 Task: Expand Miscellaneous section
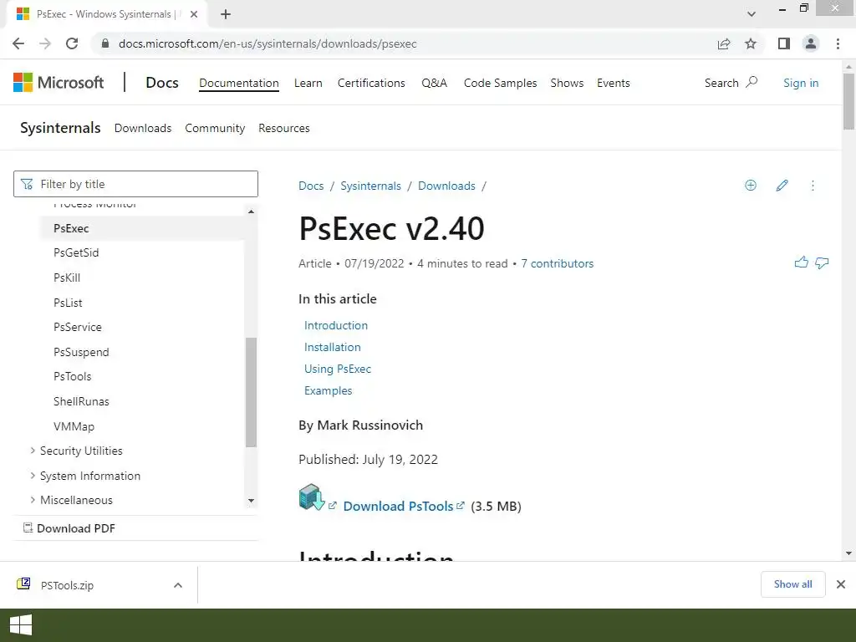33,500
